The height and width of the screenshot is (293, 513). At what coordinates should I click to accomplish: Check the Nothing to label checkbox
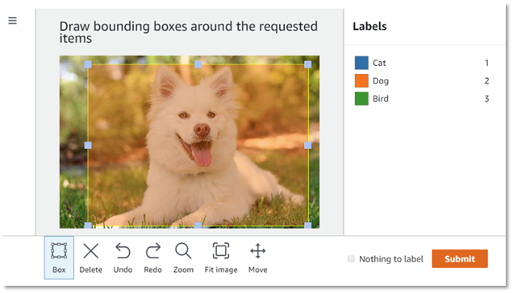point(351,258)
